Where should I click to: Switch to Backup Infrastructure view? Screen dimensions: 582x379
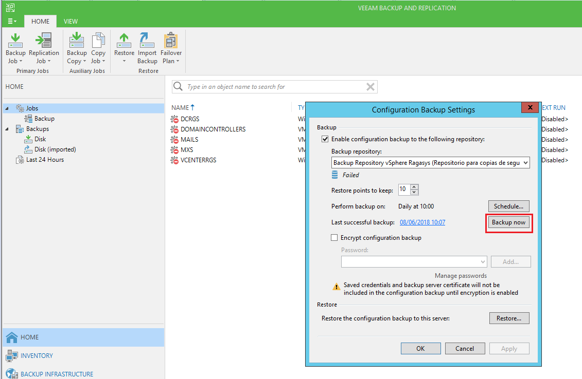click(54, 374)
